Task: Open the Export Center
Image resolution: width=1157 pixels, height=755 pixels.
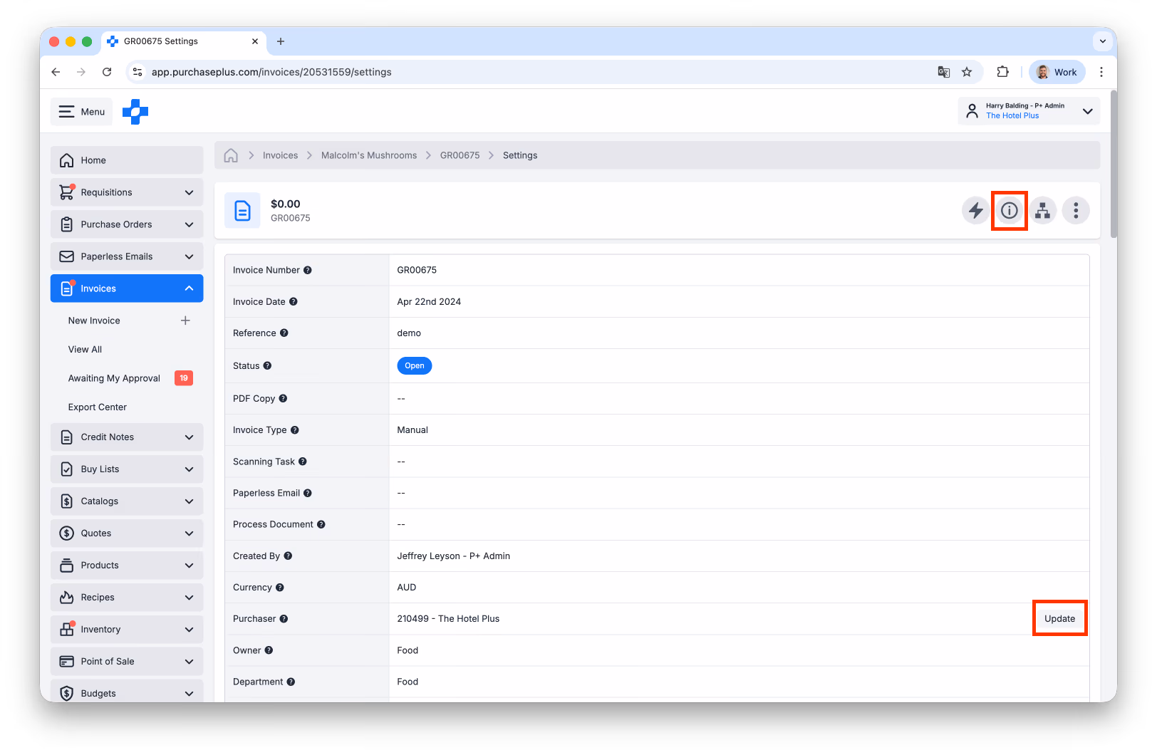Action: click(x=98, y=407)
